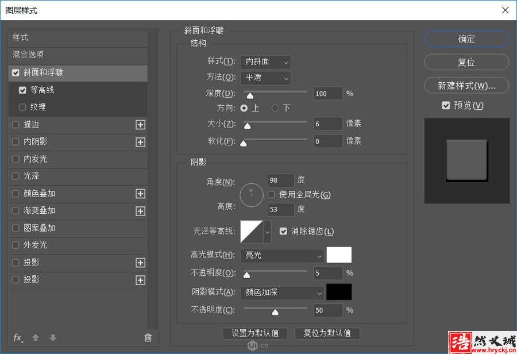This screenshot has height=354, width=517.
Task: Uncheck the 等高线 checkbox
Action: pos(22,90)
